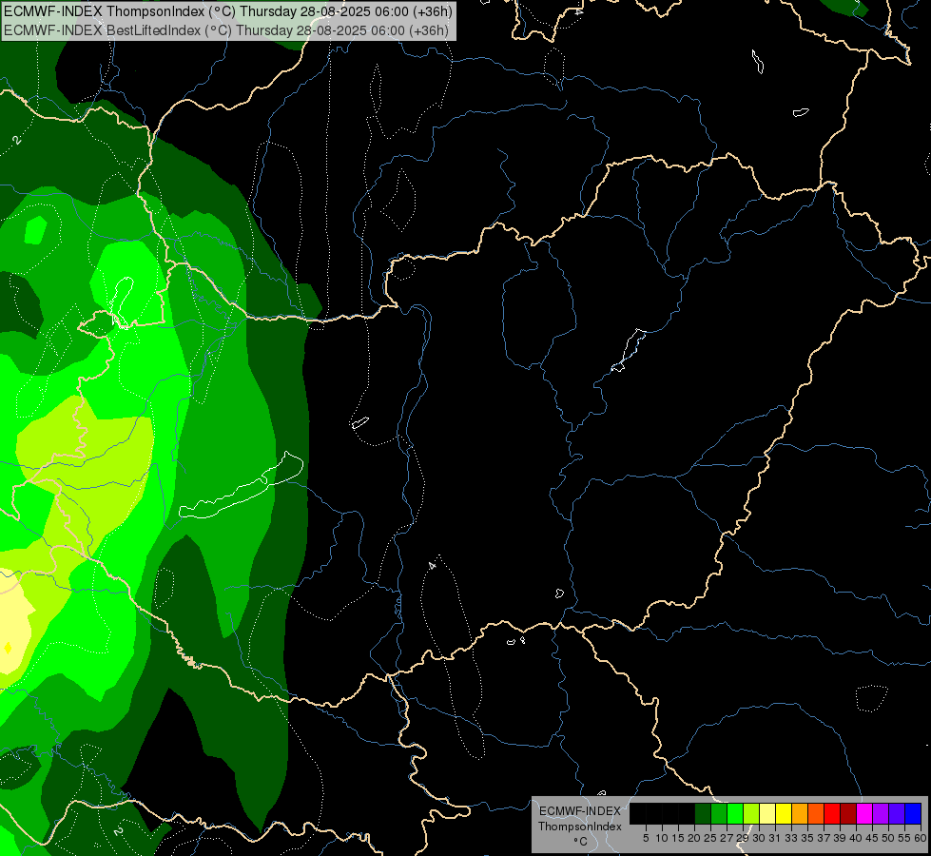Click the legend's ECMWF-INDEX label
Viewport: 931px width, 856px height.
tap(579, 811)
